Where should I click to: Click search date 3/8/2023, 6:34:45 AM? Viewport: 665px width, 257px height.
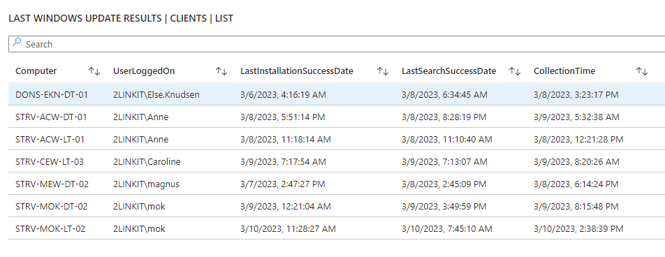[x=445, y=94]
